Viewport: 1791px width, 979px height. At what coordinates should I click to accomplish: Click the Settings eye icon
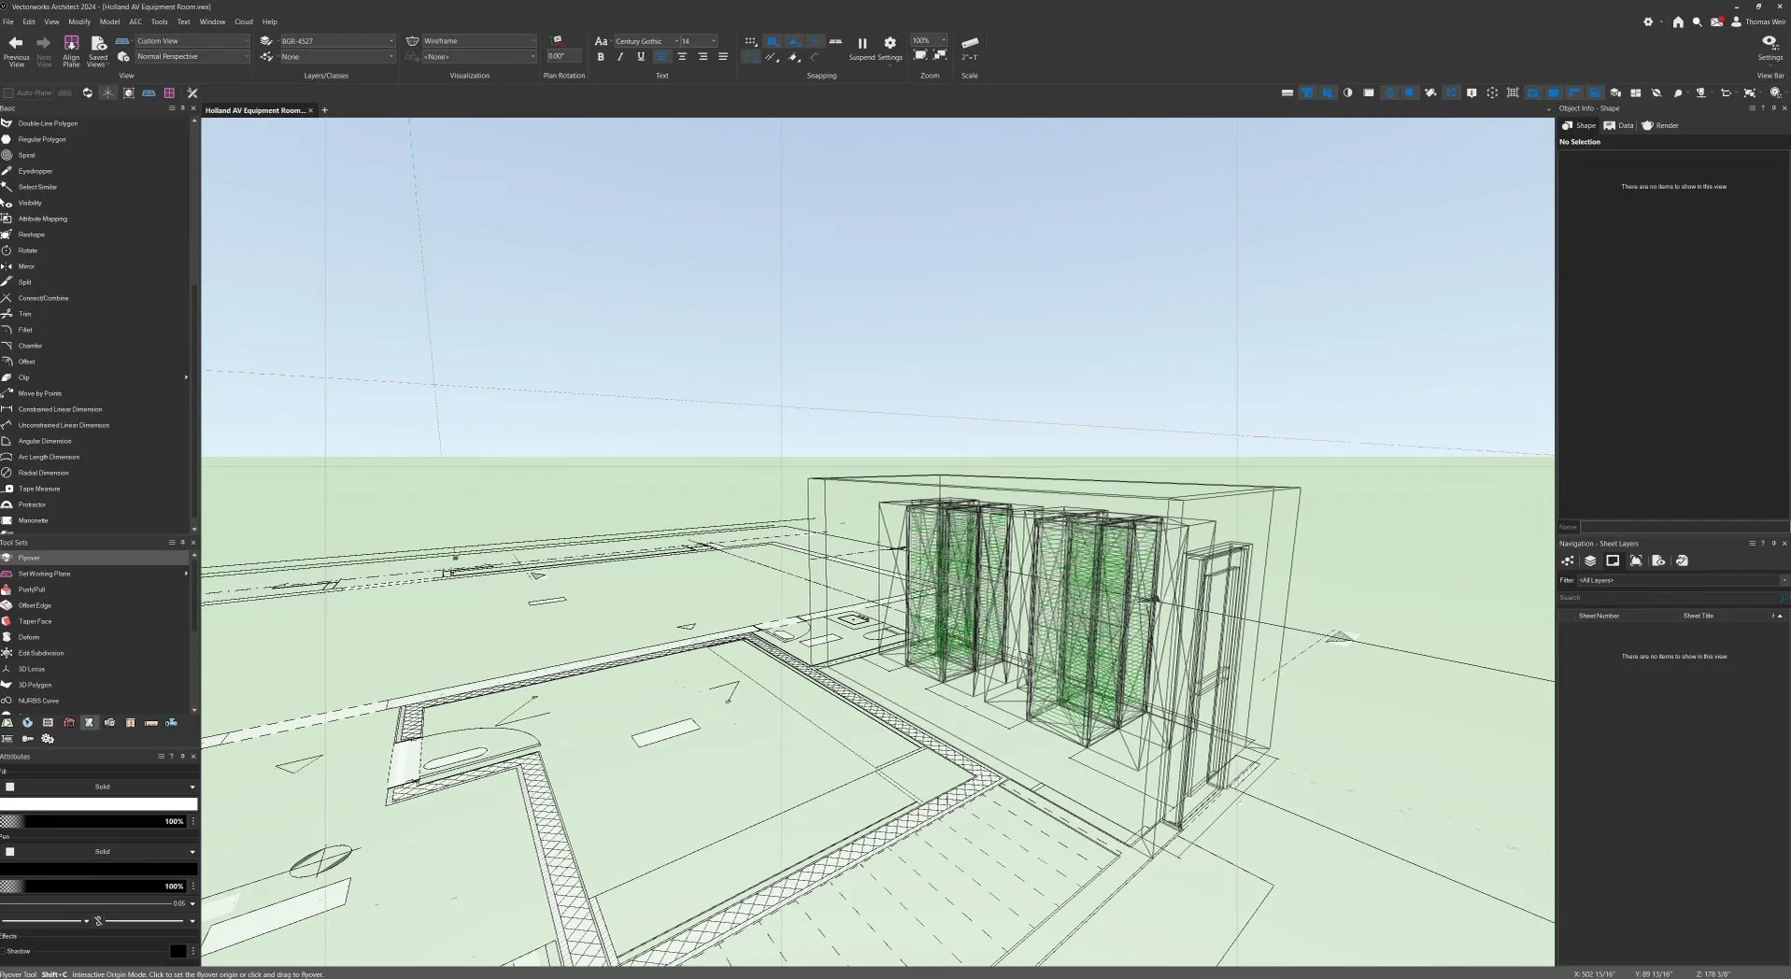coord(1770,42)
